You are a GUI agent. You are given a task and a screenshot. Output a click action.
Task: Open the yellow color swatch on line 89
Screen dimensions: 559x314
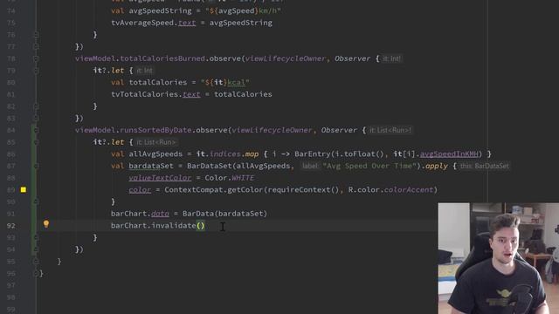pyautogui.click(x=24, y=190)
